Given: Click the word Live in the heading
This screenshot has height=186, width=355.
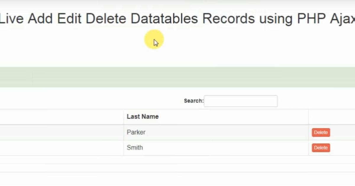Looking at the screenshot, I should (x=12, y=19).
